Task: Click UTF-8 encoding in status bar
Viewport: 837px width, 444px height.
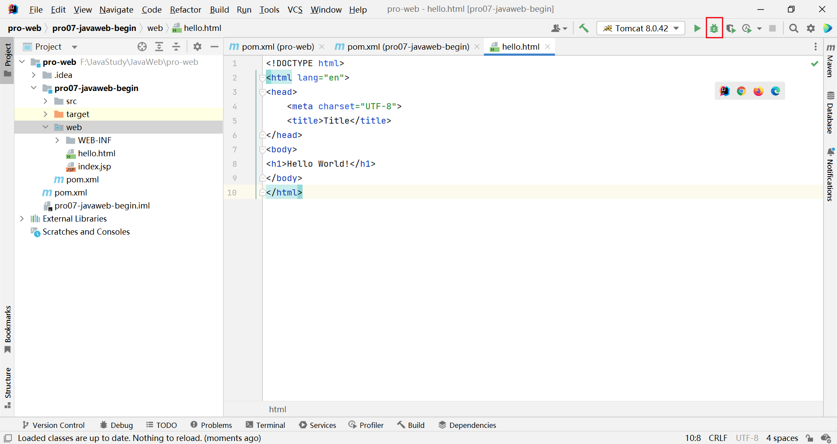Action: [747, 438]
